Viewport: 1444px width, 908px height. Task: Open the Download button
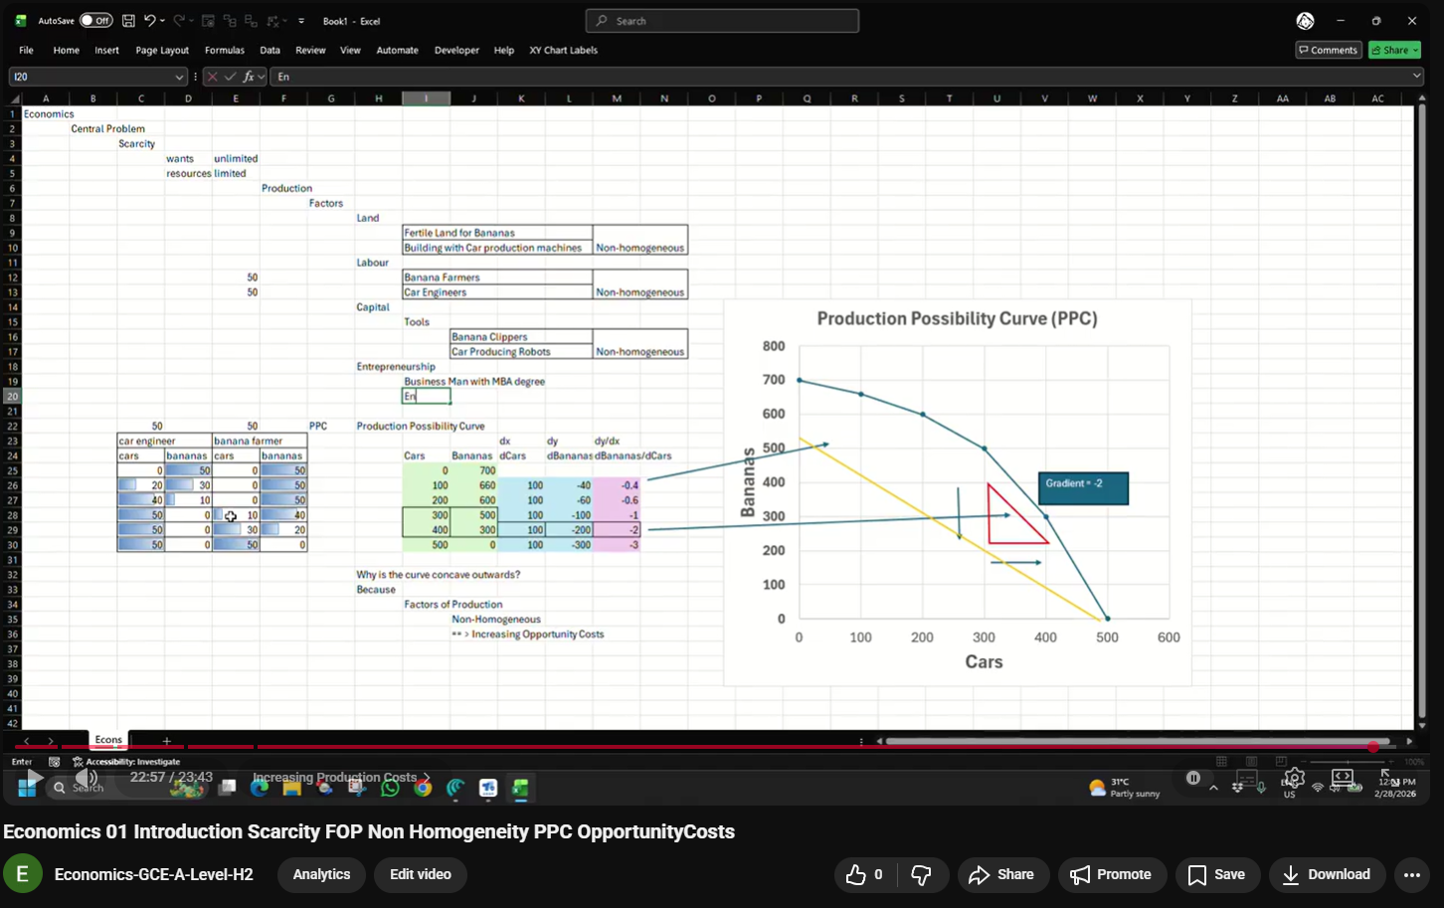[1327, 874]
